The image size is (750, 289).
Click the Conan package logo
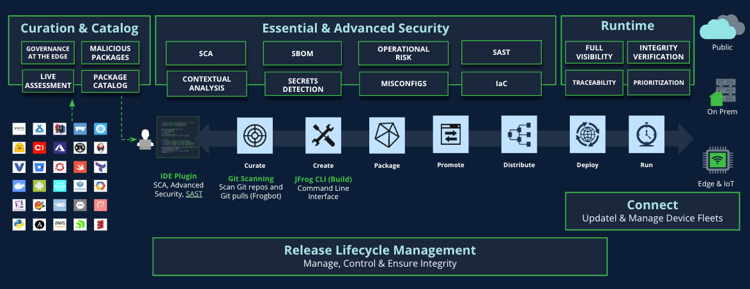coord(80,186)
